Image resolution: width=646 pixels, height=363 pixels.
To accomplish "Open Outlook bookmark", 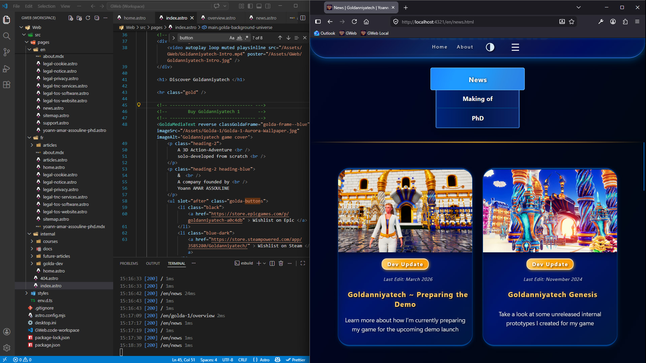I will coord(324,33).
